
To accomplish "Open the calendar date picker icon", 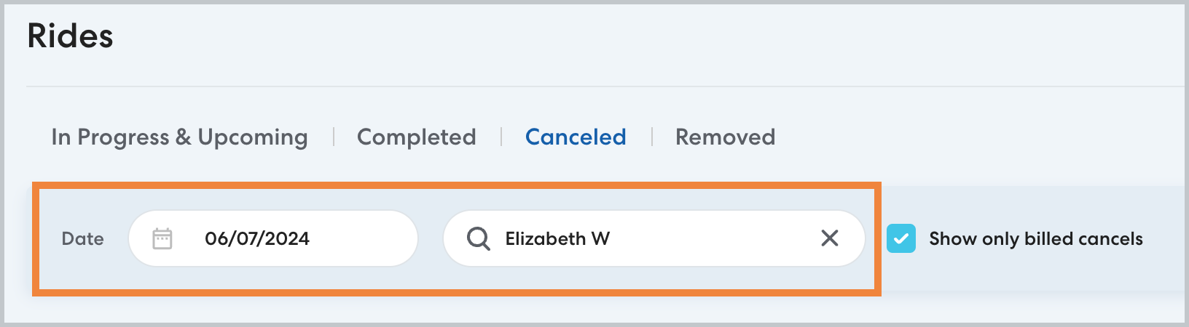I will 162,238.
